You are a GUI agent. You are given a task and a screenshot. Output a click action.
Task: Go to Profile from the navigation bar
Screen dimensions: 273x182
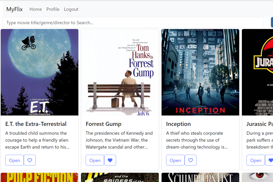point(53,9)
